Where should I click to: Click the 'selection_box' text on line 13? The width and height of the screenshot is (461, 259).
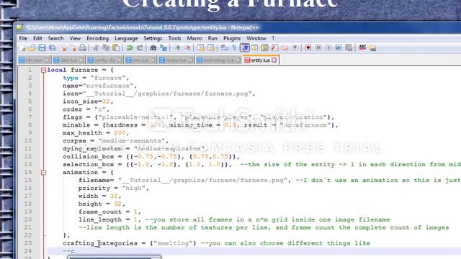tap(88, 165)
